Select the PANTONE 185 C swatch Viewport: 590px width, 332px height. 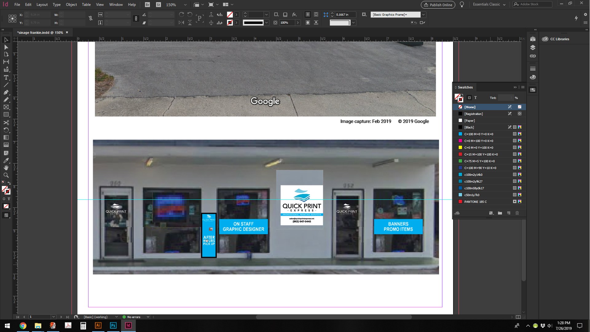(489, 202)
